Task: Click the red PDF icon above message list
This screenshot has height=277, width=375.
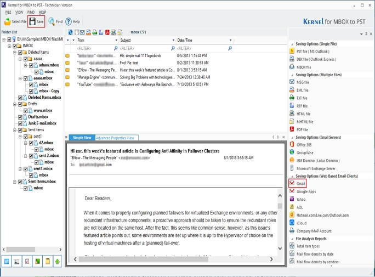Action: pyautogui.click(x=107, y=32)
